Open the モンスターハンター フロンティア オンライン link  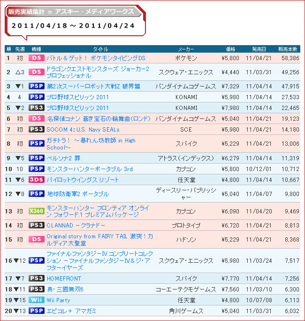(x=98, y=211)
